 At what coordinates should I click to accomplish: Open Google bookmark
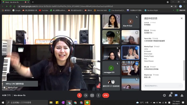(x=17, y=10)
